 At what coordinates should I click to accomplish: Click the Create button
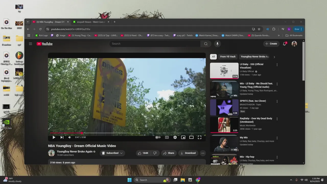(x=271, y=44)
